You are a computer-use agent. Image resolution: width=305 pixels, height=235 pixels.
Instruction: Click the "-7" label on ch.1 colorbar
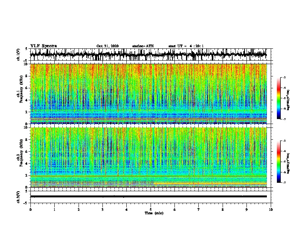tap(284, 119)
